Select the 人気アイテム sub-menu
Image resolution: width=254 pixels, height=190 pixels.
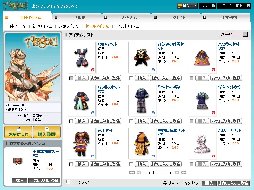click(x=69, y=26)
